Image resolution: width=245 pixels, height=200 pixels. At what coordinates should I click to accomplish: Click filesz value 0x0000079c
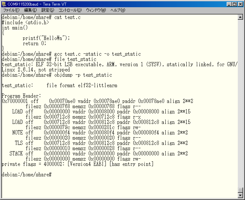click(57, 128)
